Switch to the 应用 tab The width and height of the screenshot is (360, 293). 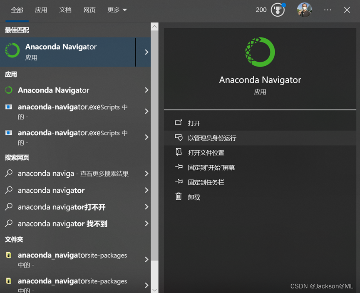41,10
